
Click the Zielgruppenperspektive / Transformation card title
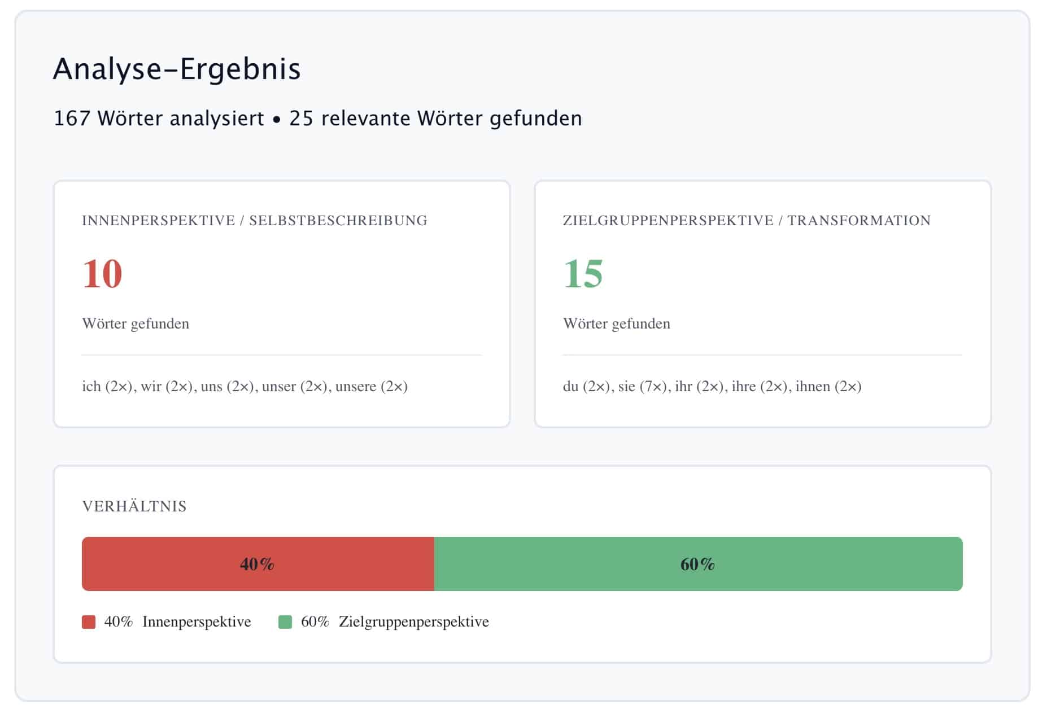(747, 221)
